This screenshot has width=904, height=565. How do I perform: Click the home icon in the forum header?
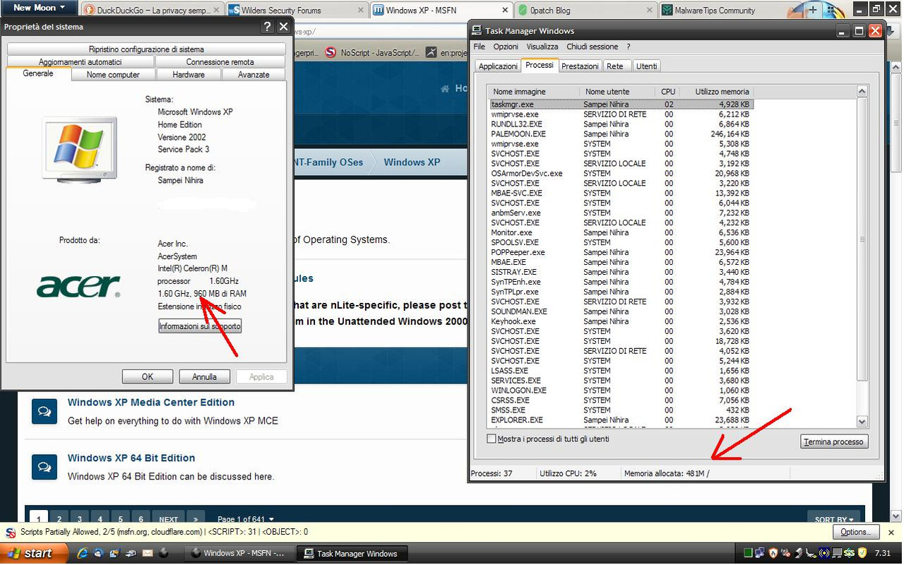tap(446, 88)
